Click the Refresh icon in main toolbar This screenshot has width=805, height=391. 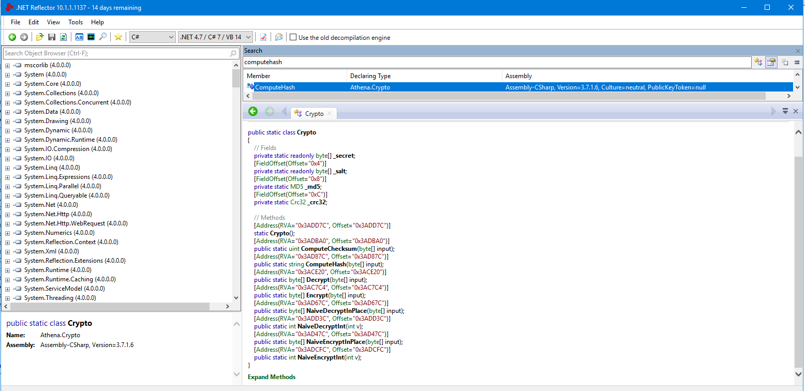pos(63,37)
